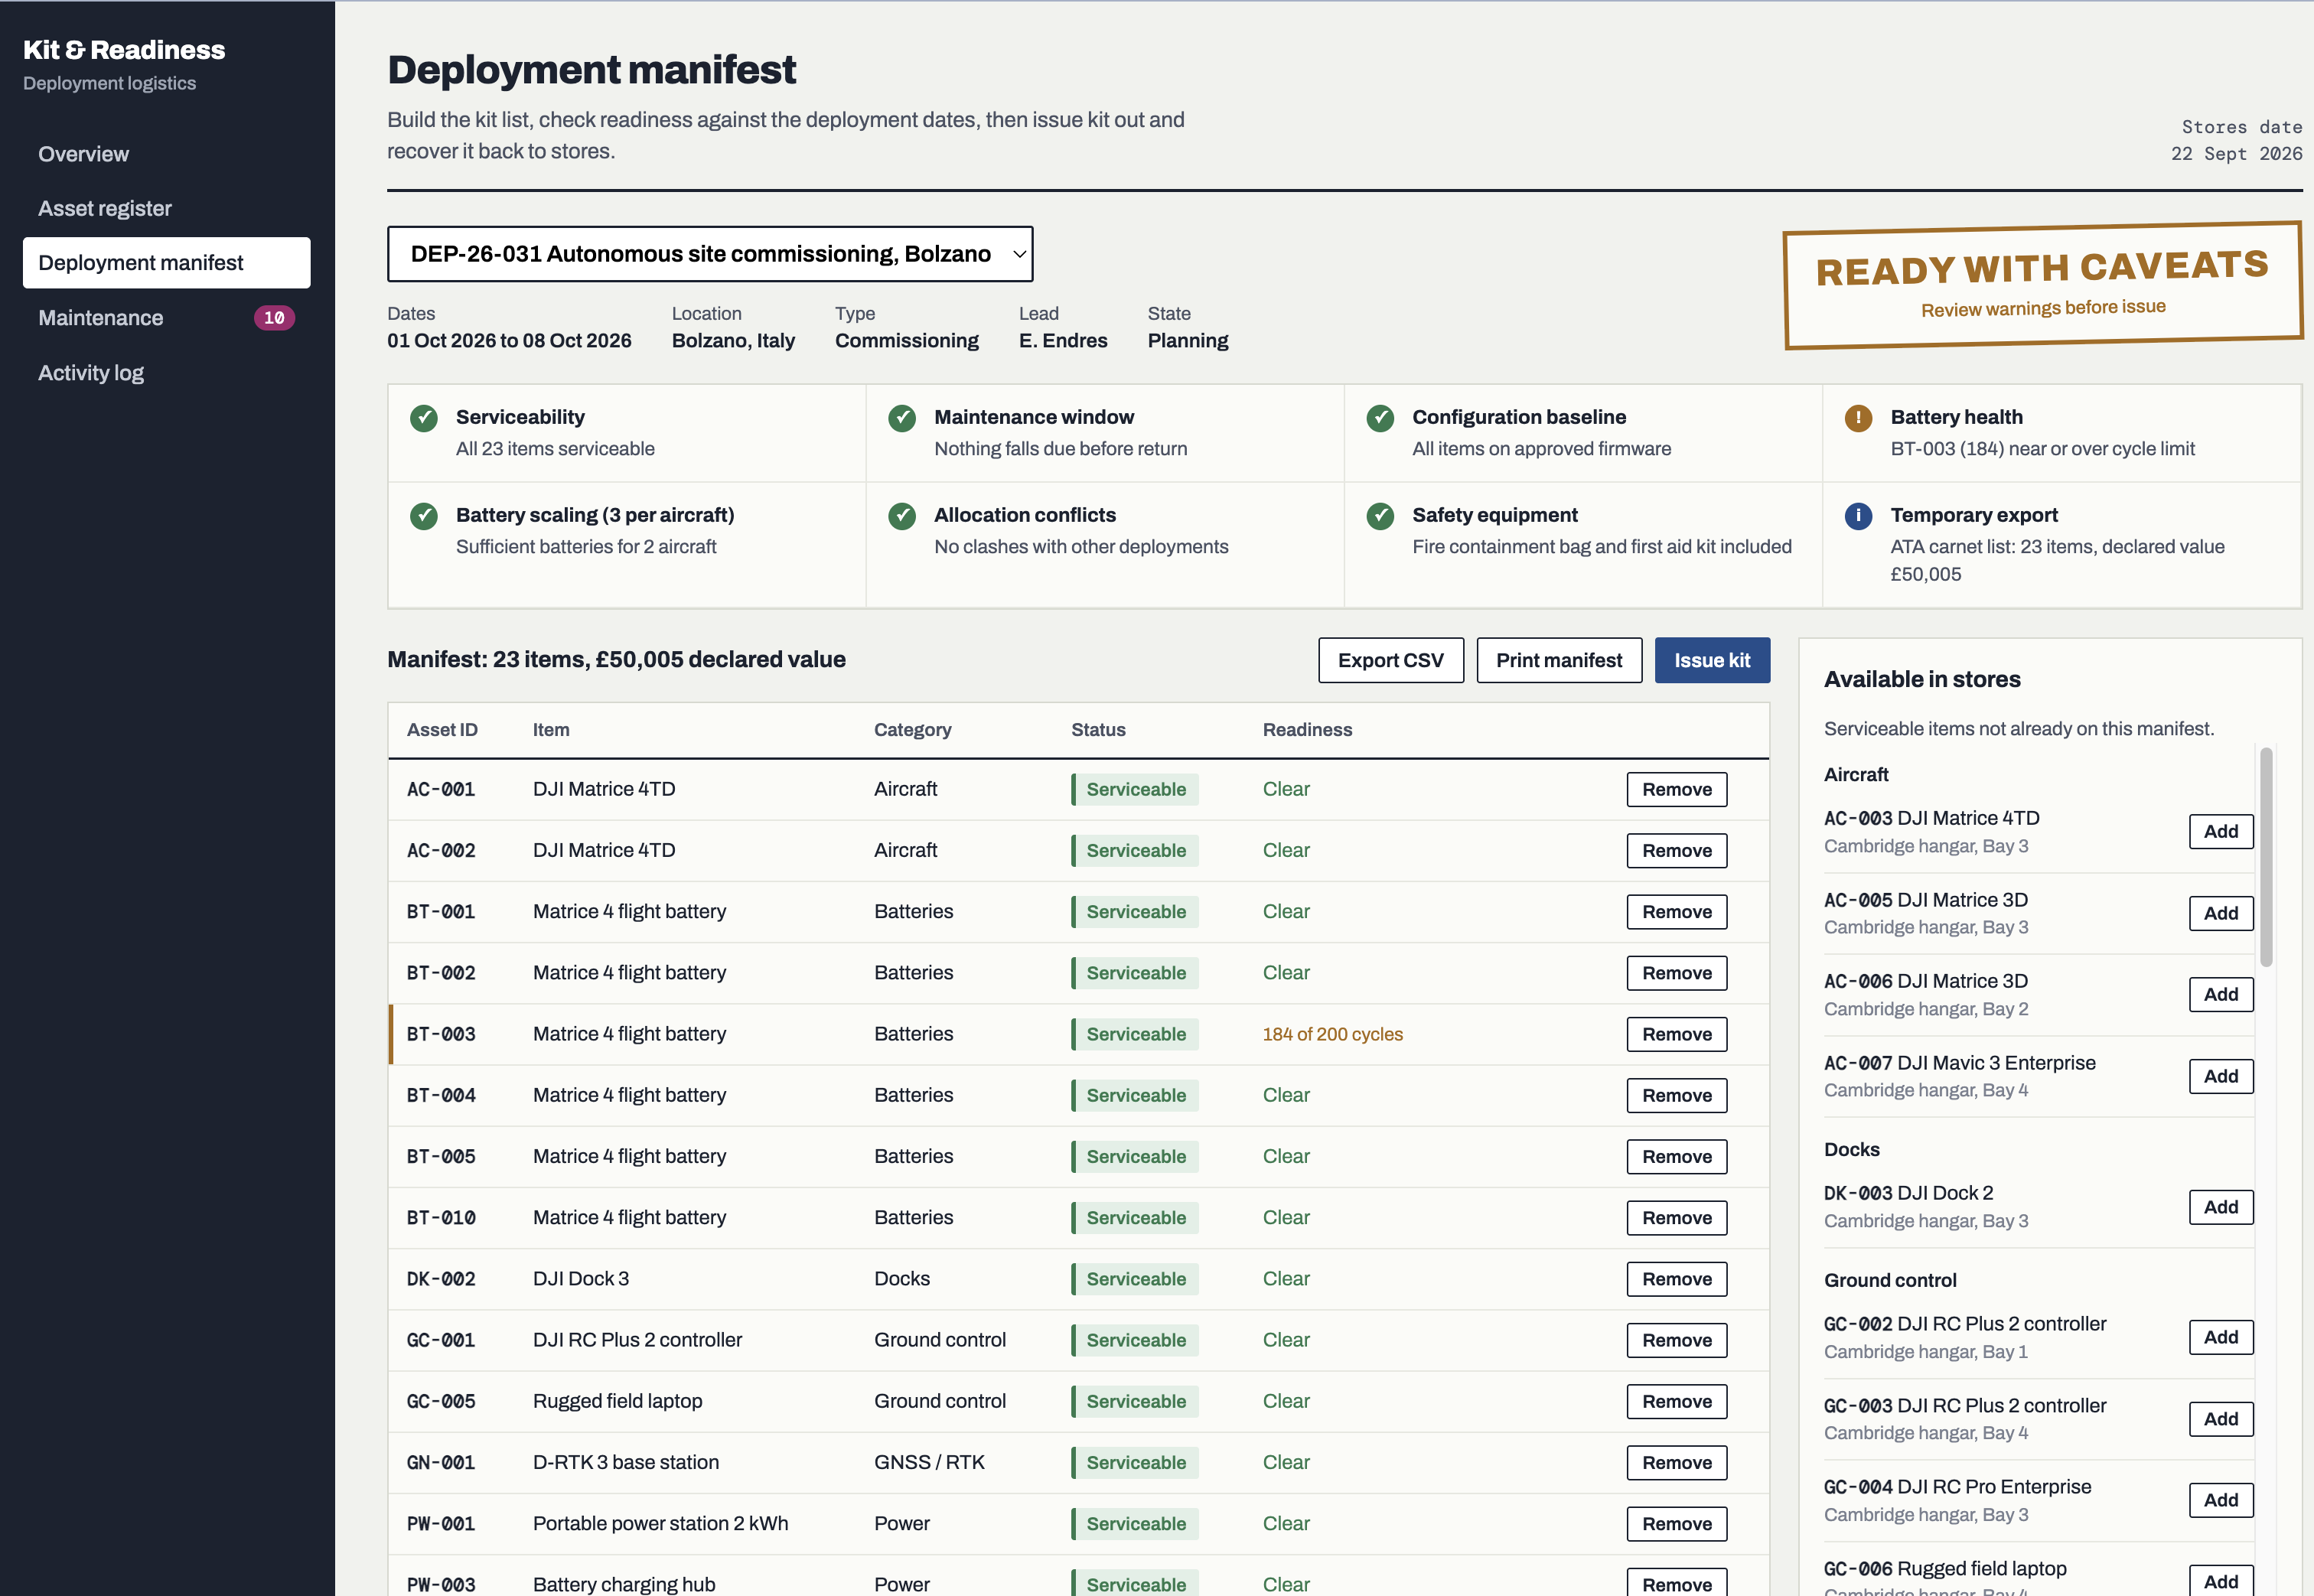Remove GC-001 RC Plus 2 controller
This screenshot has height=1596, width=2314.
pyautogui.click(x=1676, y=1340)
